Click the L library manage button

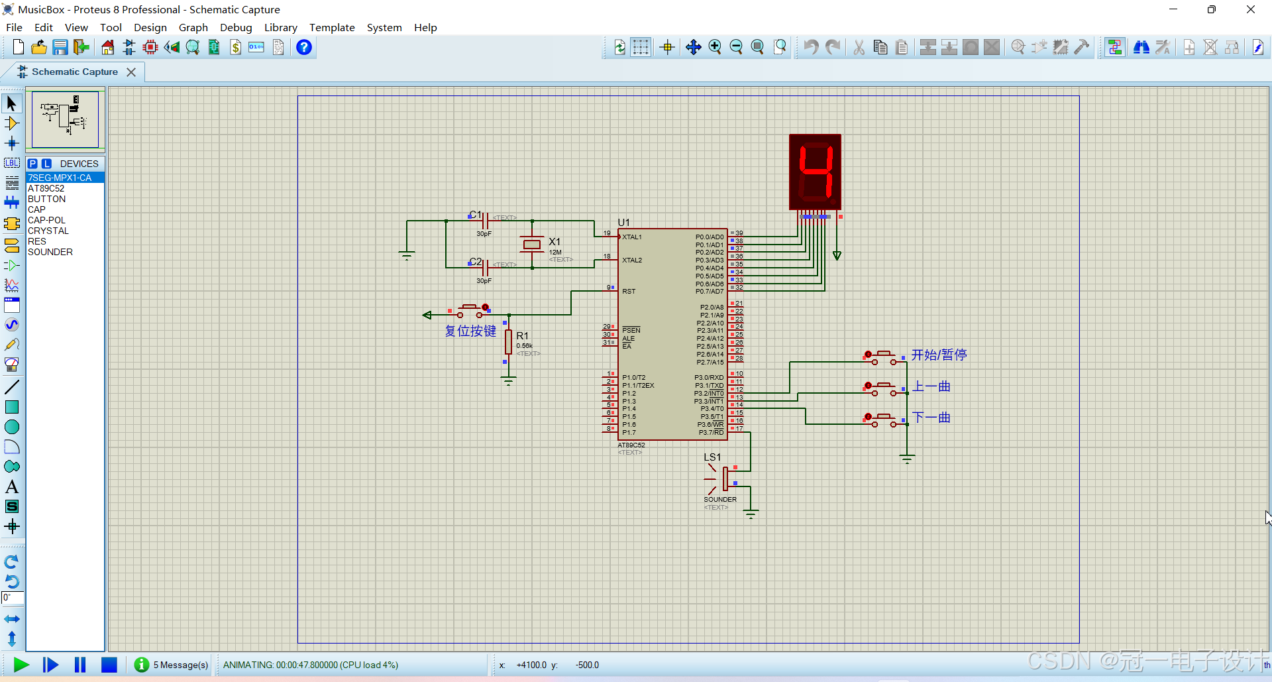point(46,164)
